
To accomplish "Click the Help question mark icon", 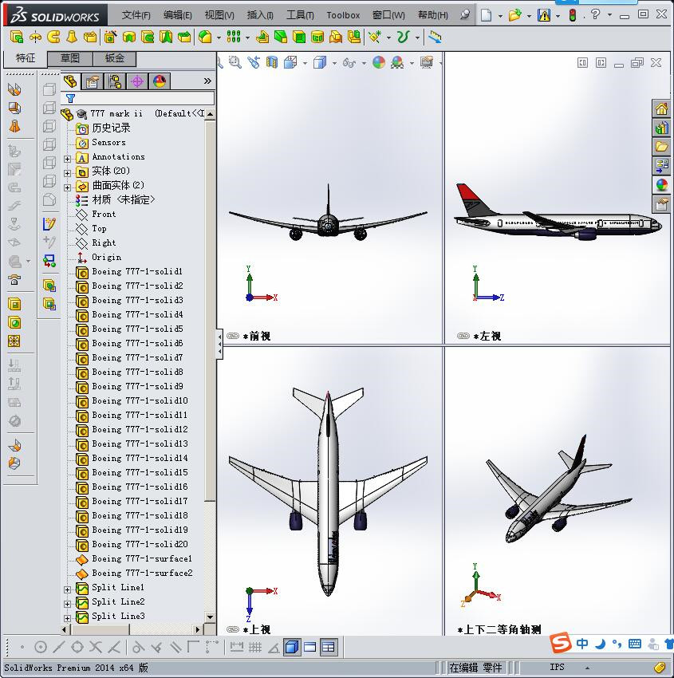I will click(x=595, y=14).
